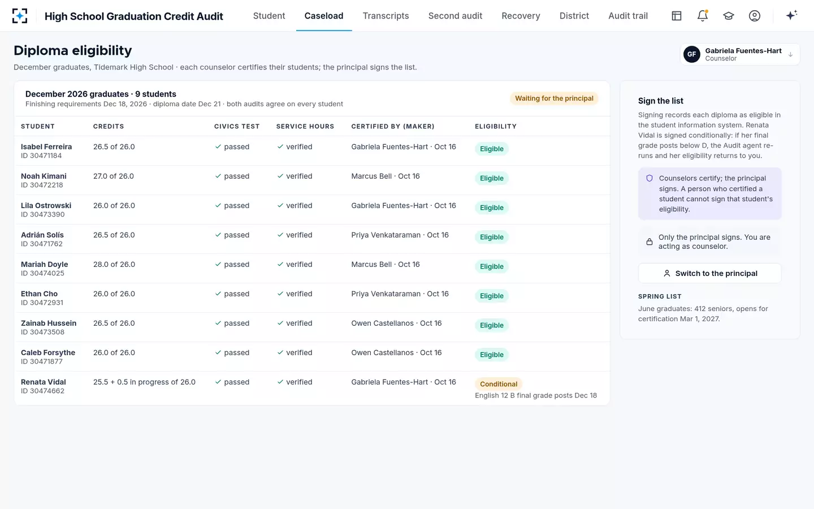Click 'Priya Venkataraman · Oct 16' for Ethan Cho

pyautogui.click(x=400, y=294)
